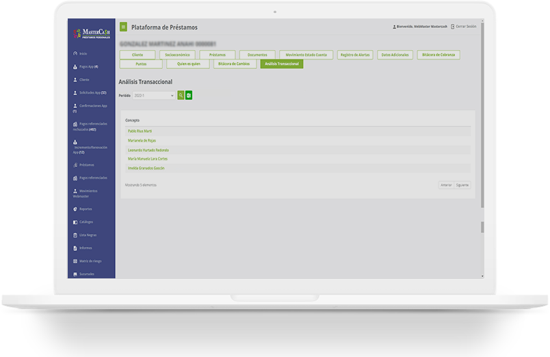Toggle the green hamburger menu button
This screenshot has width=550, height=357.
pyautogui.click(x=123, y=27)
